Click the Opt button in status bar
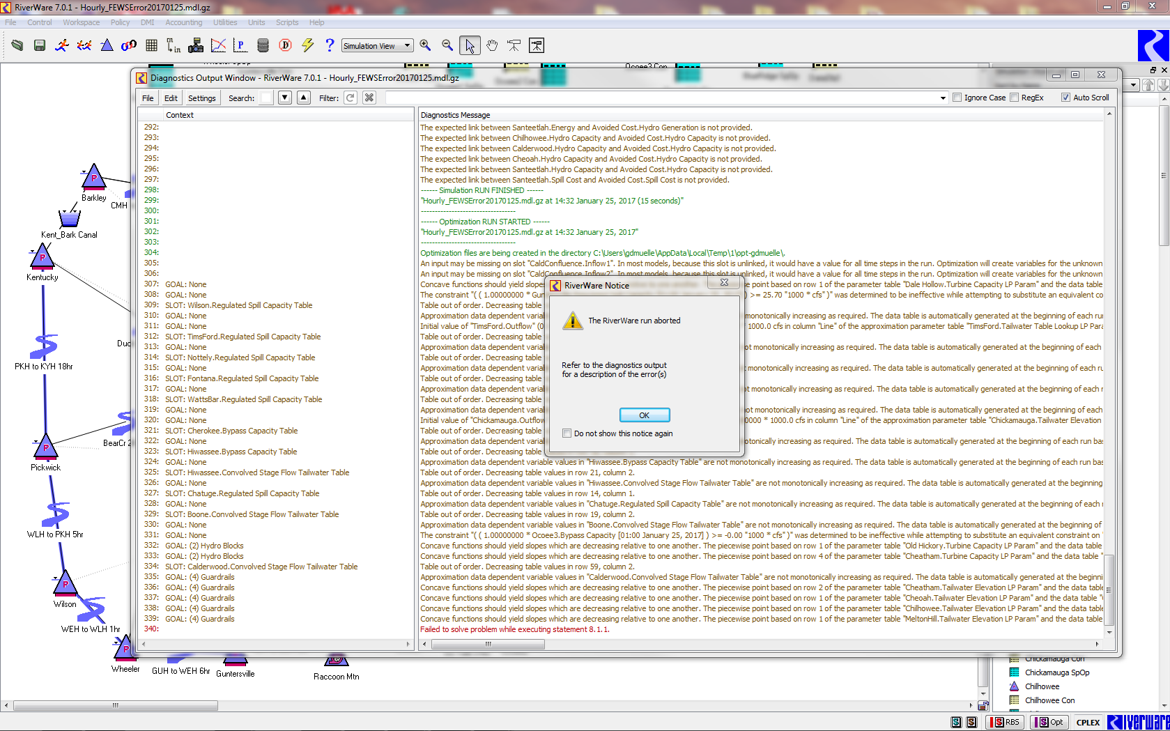The width and height of the screenshot is (1170, 731). [x=1049, y=722]
